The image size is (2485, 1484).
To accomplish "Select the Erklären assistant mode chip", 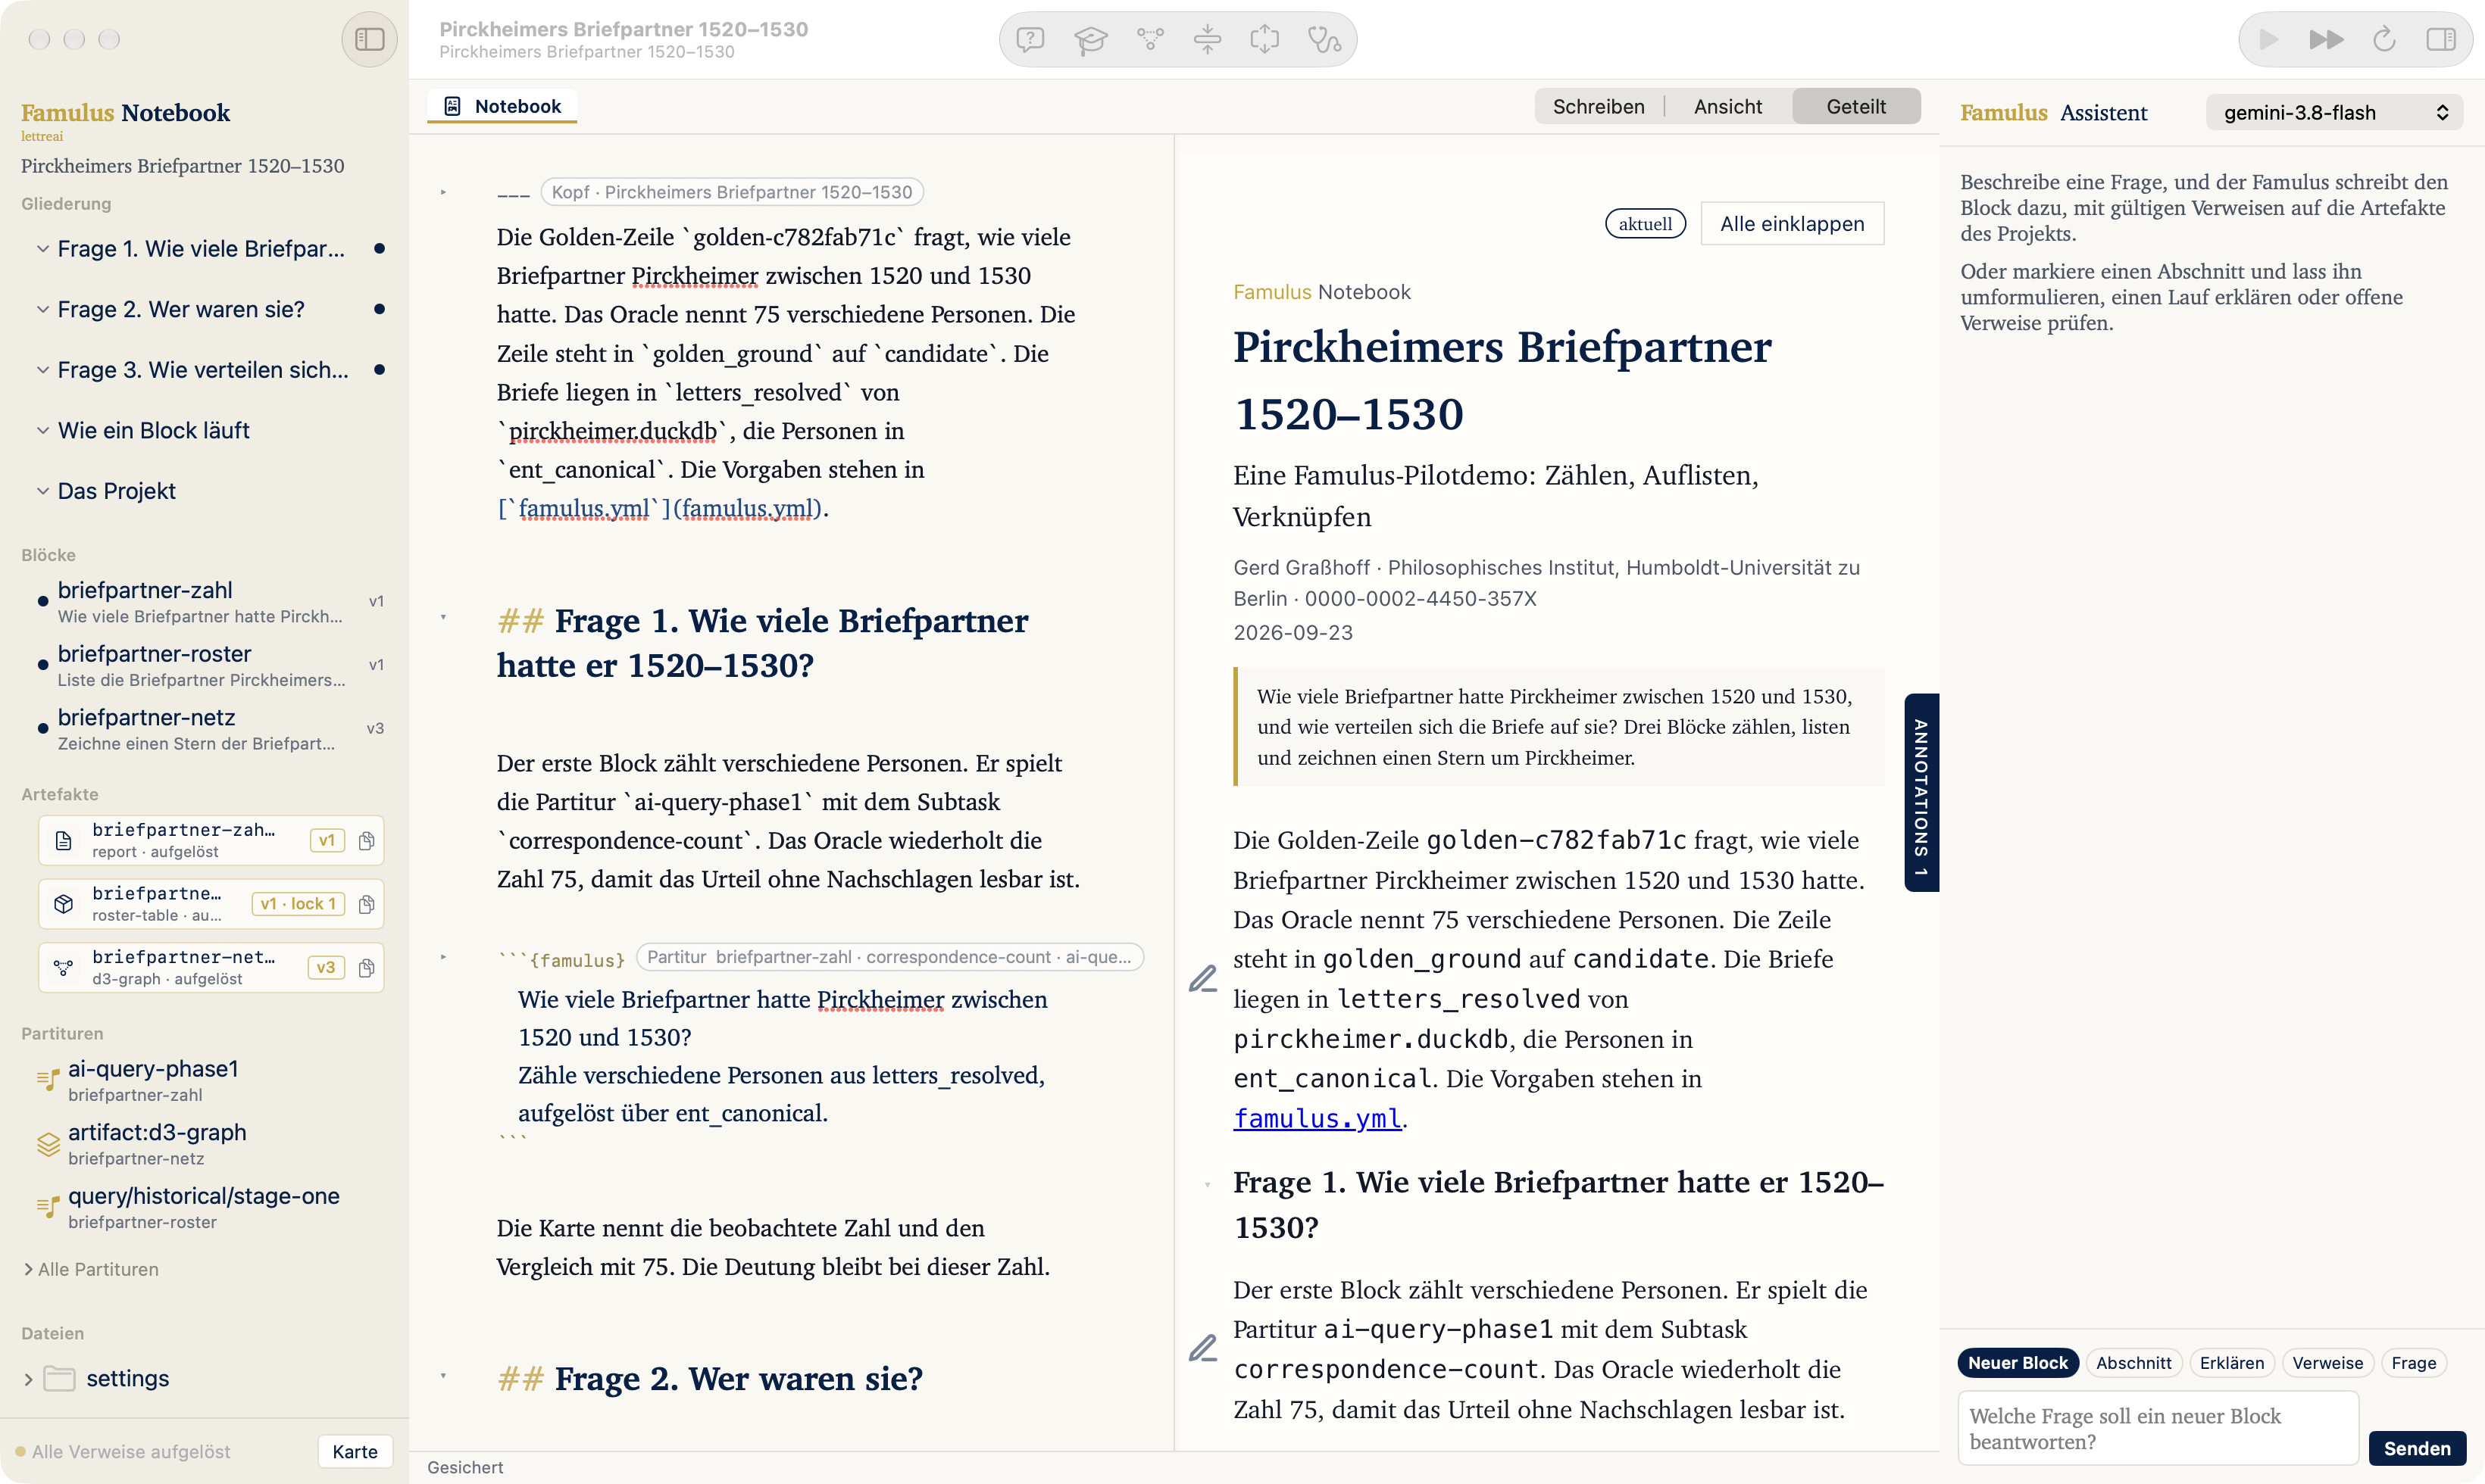I will (2231, 1363).
